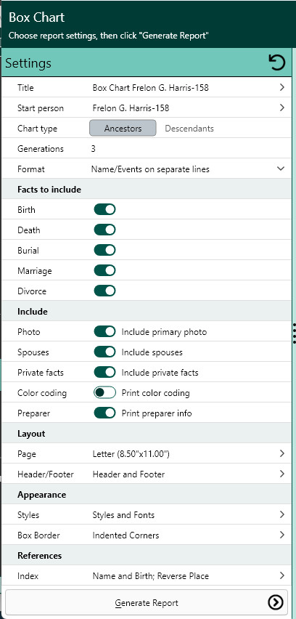Click the 'Box Border' row label
296x619 pixels.
point(38,535)
